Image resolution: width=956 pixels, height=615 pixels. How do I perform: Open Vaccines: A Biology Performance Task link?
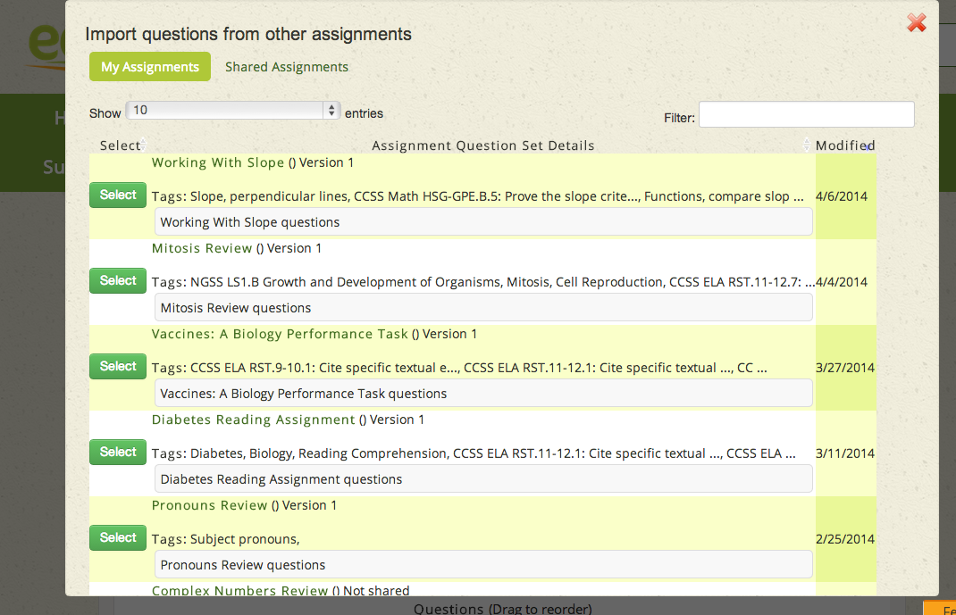pyautogui.click(x=280, y=334)
